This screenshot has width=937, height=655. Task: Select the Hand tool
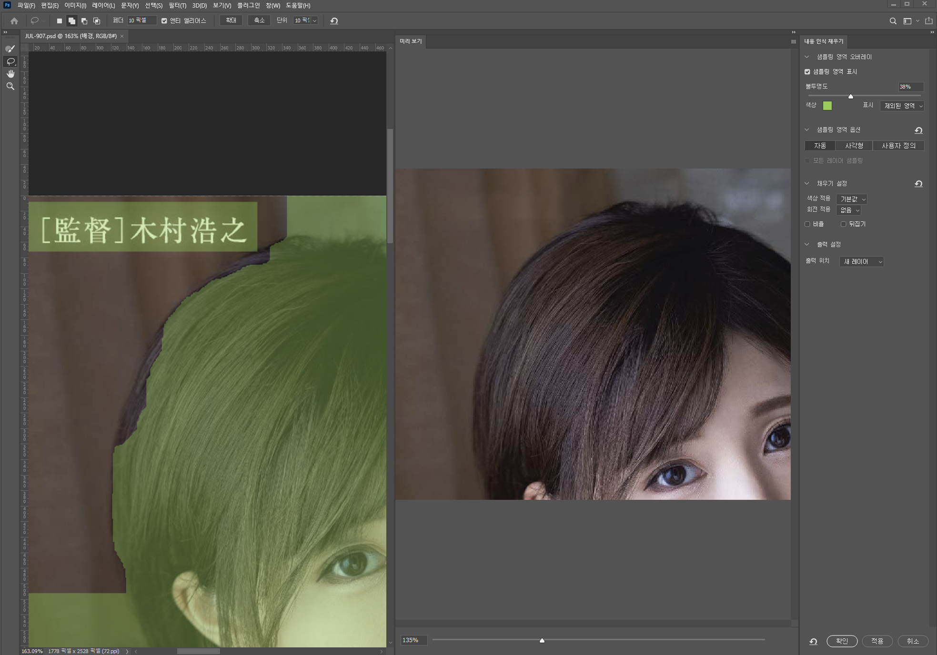10,74
